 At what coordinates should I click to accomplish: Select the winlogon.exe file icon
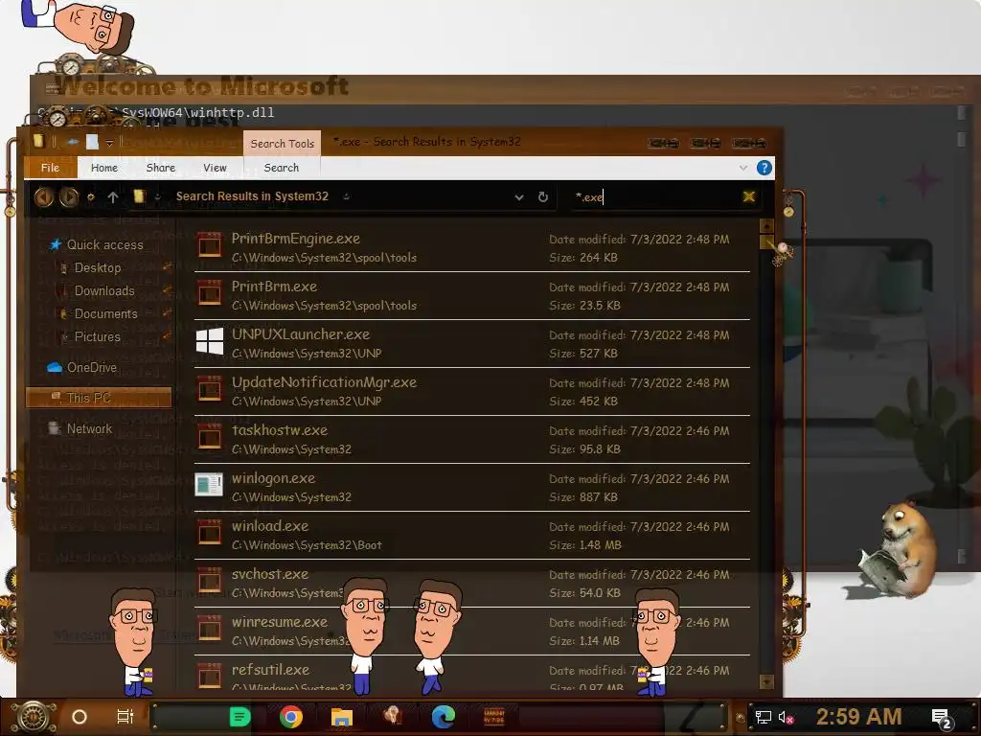tap(209, 484)
